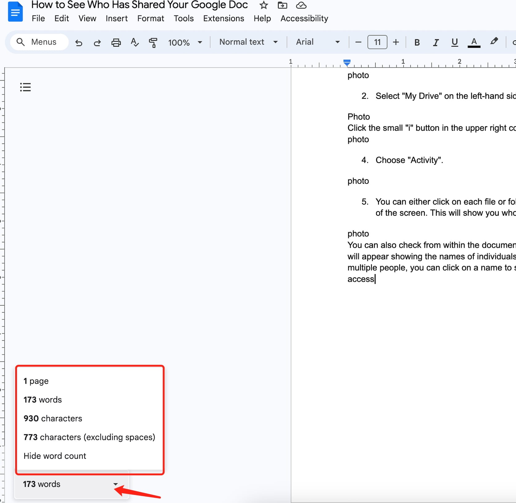This screenshot has height=503, width=516.
Task: Click the font size field showing 11
Action: click(x=377, y=42)
